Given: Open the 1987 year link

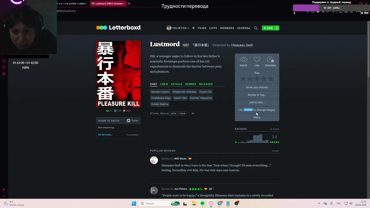Looking at the screenshot, I should click(186, 45).
